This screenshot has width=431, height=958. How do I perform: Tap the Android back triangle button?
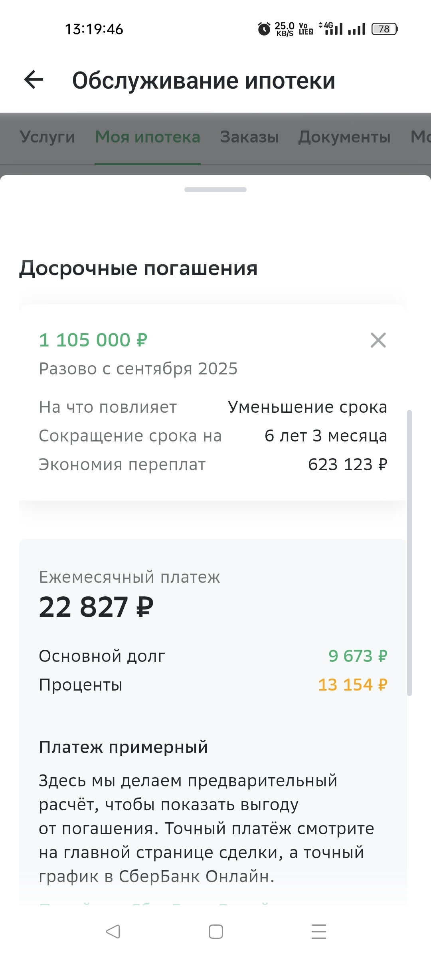click(113, 932)
